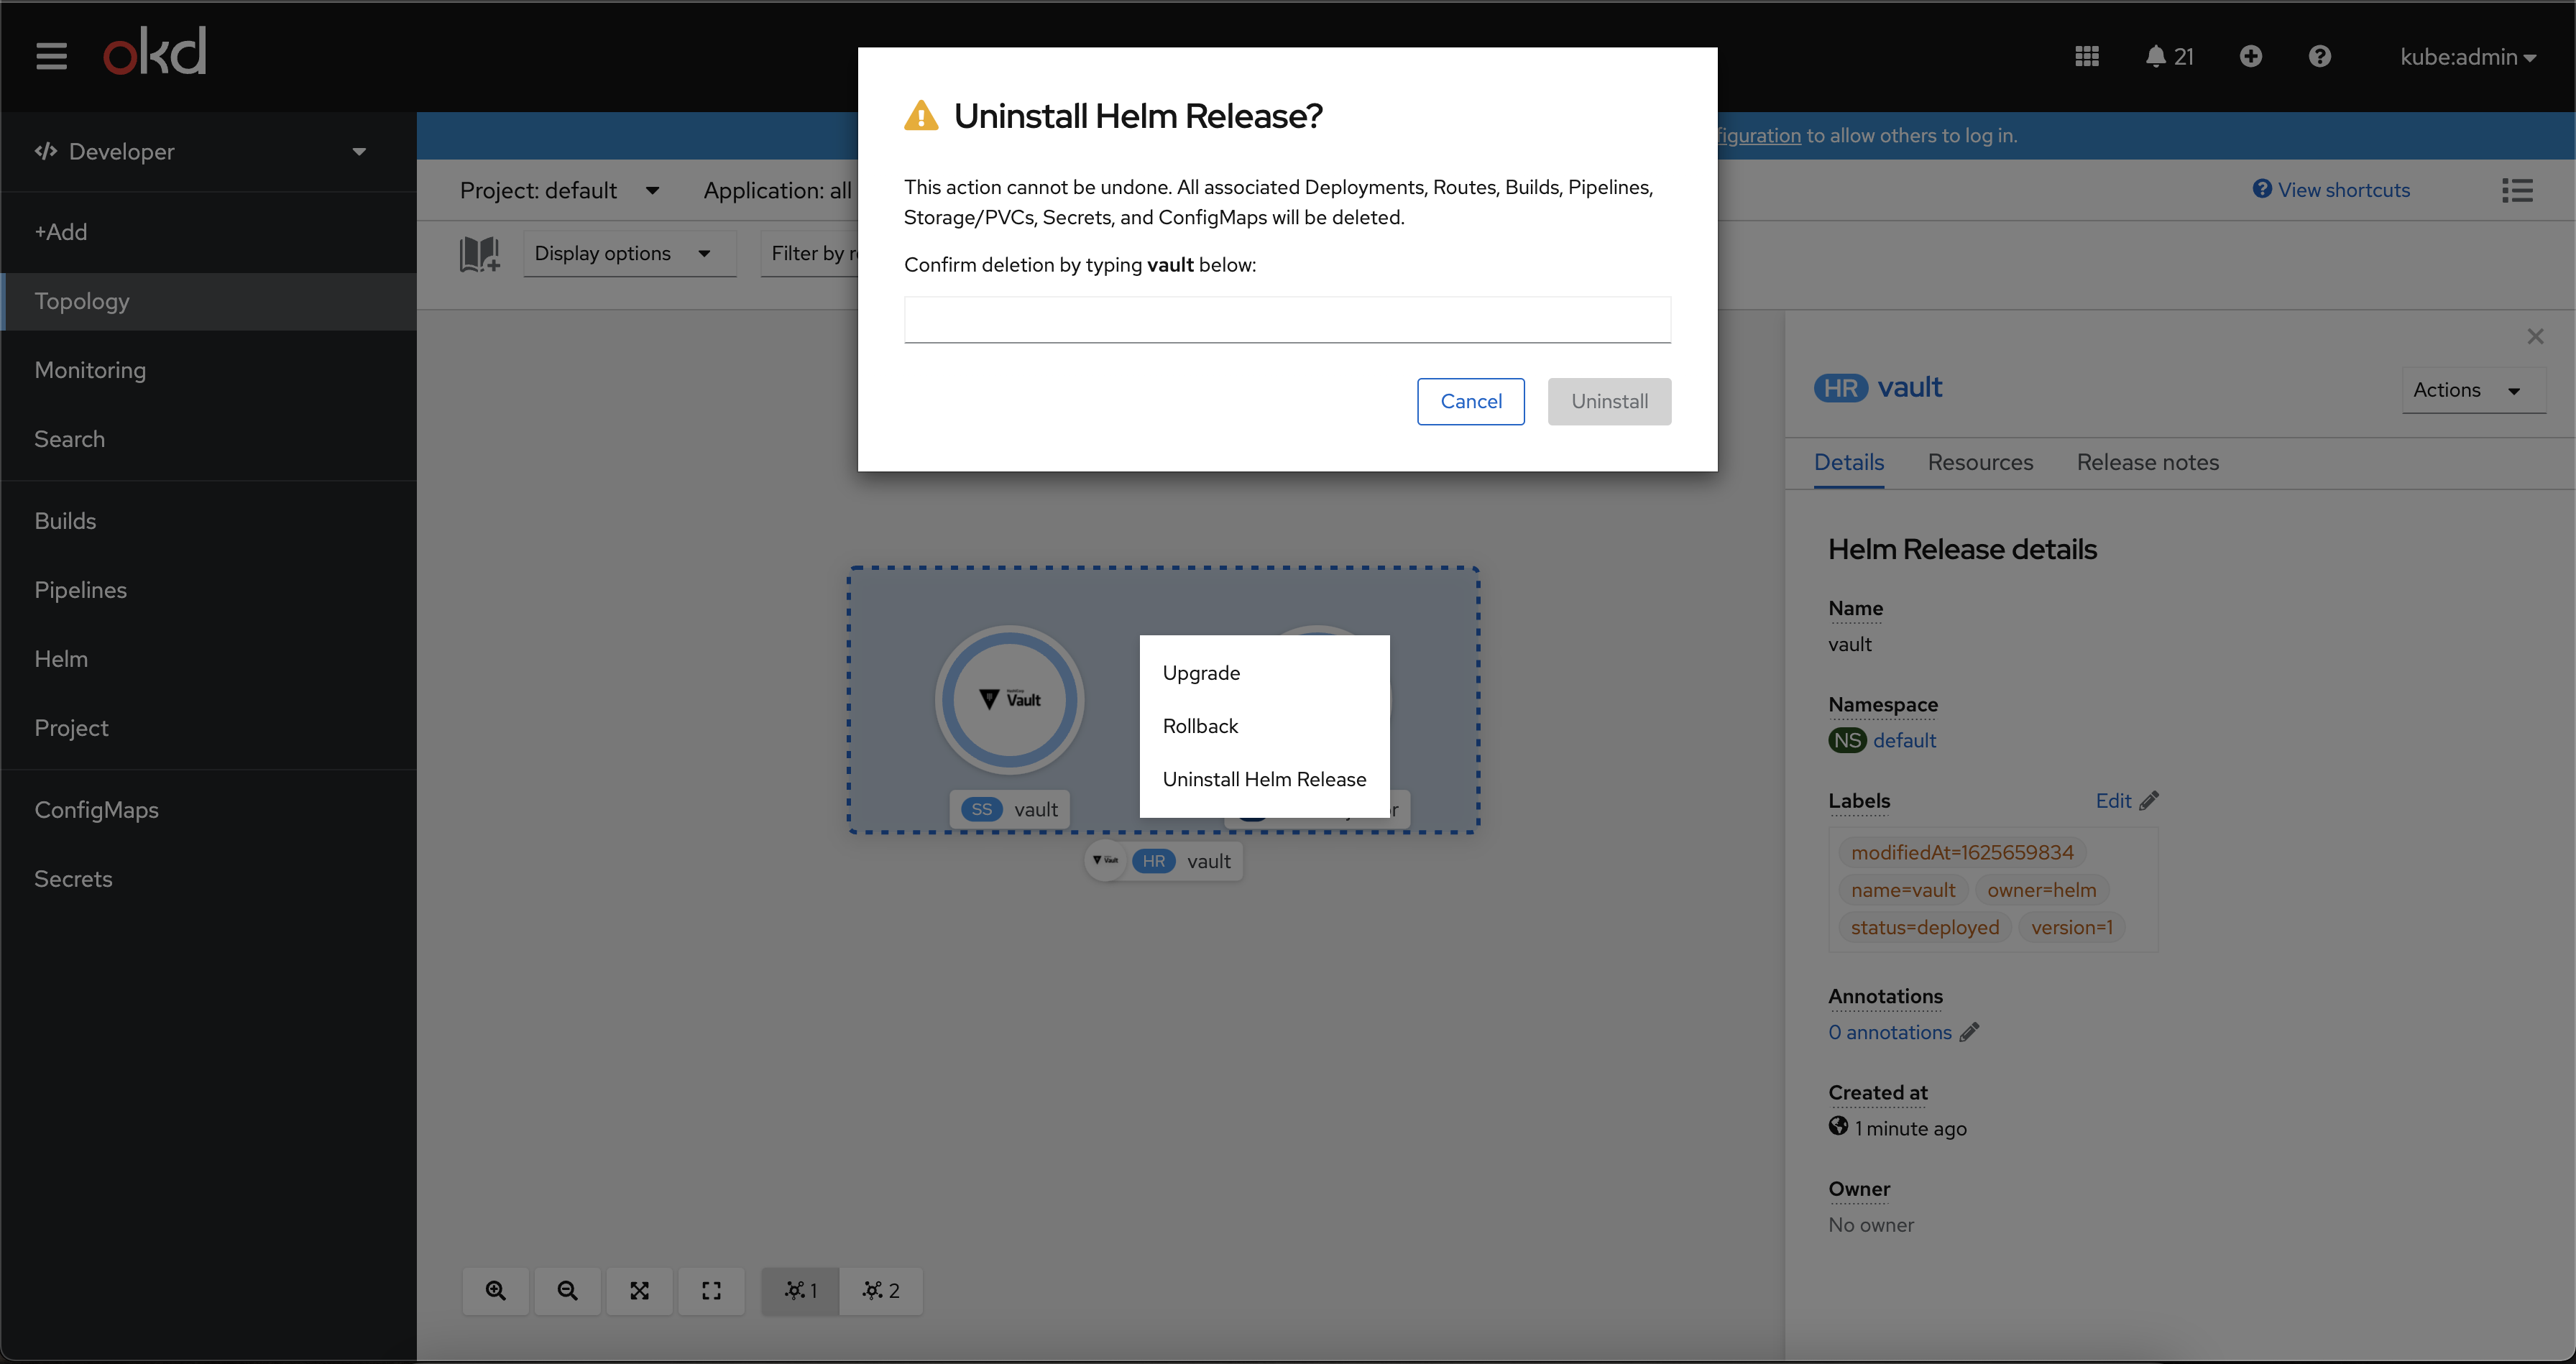Open the help question mark icon
The height and width of the screenshot is (1364, 2576).
click(x=2319, y=57)
